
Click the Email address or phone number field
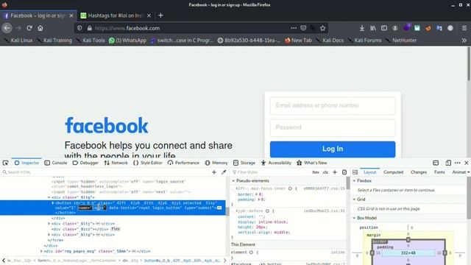pyautogui.click(x=333, y=106)
